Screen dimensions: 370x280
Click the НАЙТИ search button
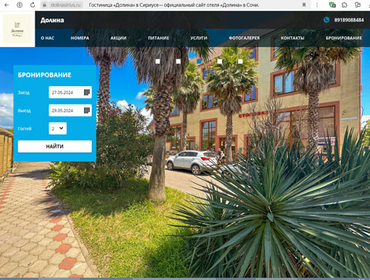[x=55, y=146]
